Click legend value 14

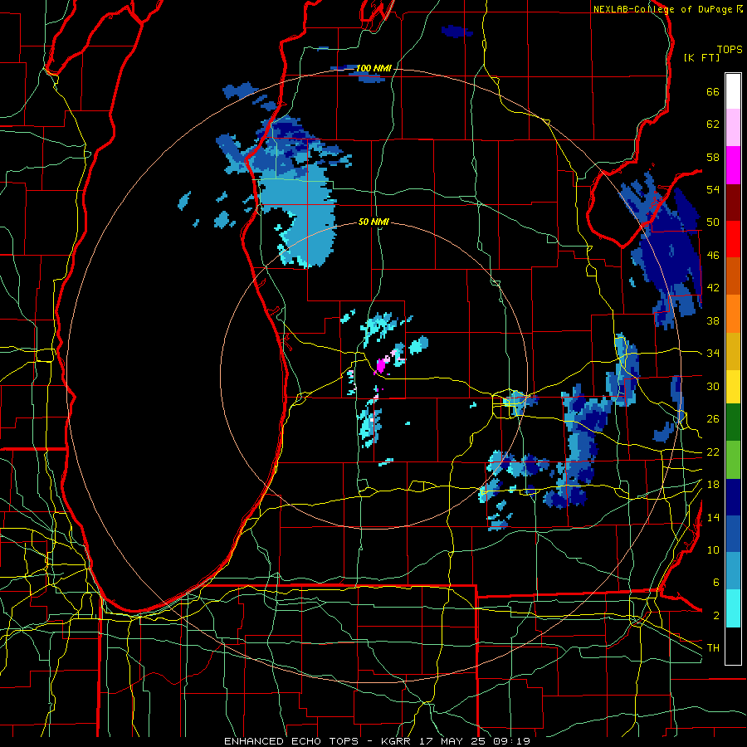(x=713, y=517)
